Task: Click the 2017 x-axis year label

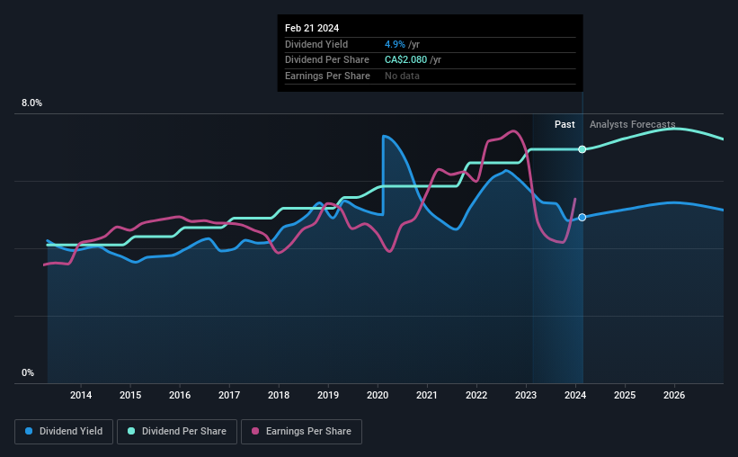Action: [x=229, y=395]
